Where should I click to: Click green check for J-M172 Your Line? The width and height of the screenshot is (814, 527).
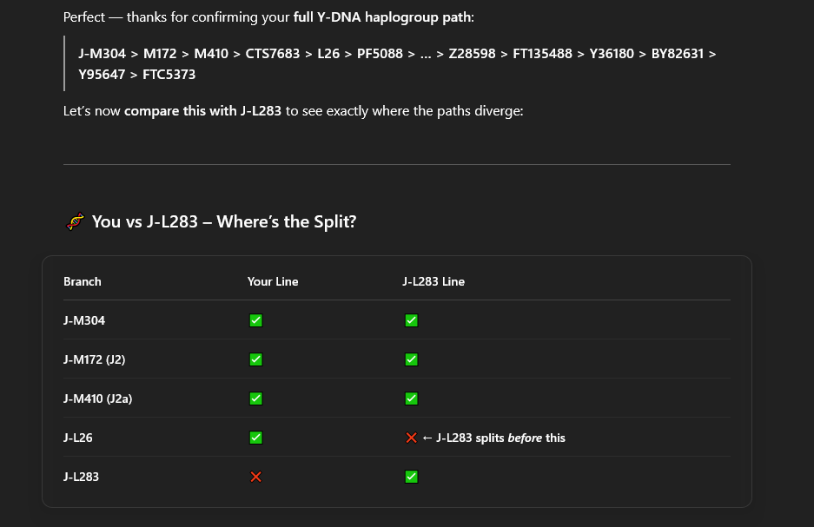pos(256,359)
